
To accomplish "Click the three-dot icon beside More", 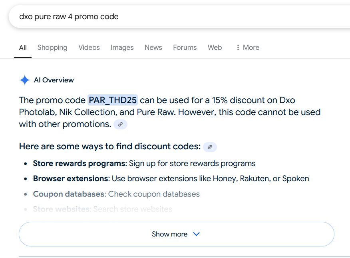I will click(x=238, y=47).
